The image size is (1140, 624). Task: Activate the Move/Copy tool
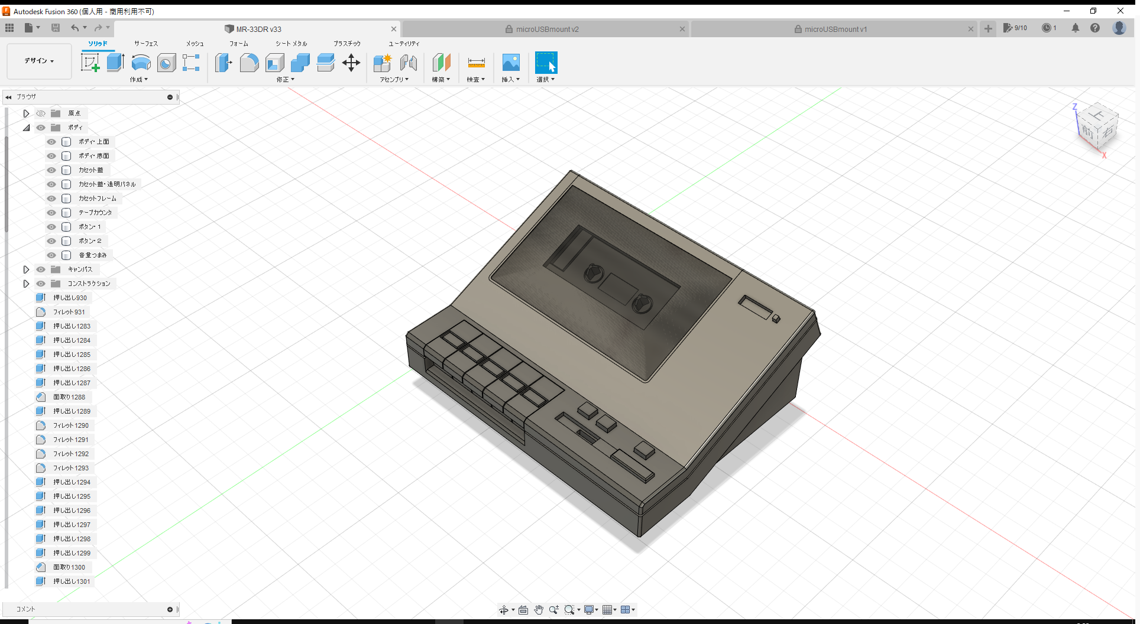tap(351, 62)
